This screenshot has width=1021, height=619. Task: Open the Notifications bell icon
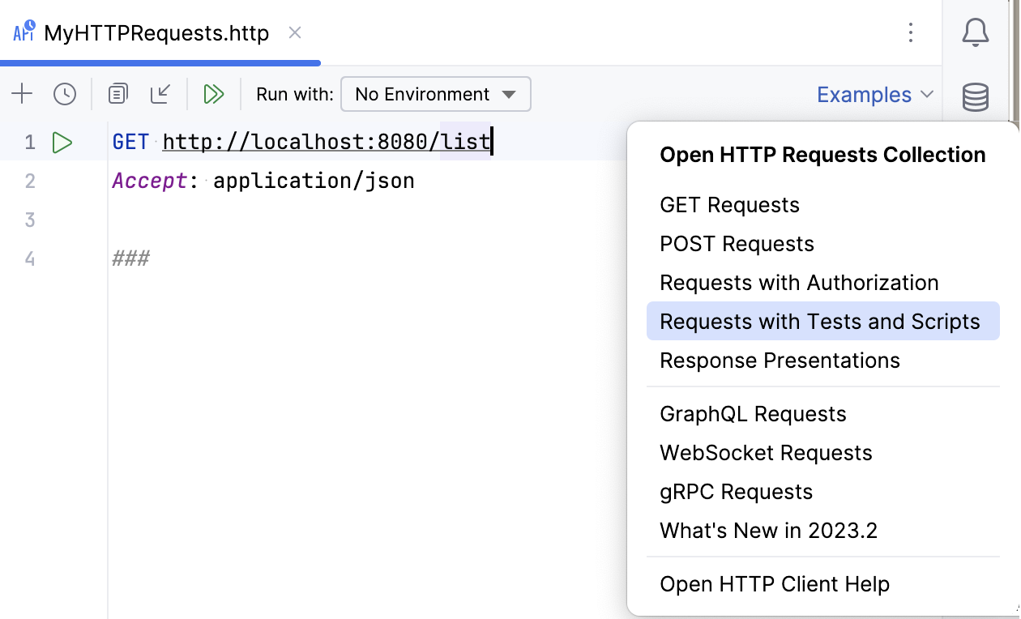click(x=976, y=33)
